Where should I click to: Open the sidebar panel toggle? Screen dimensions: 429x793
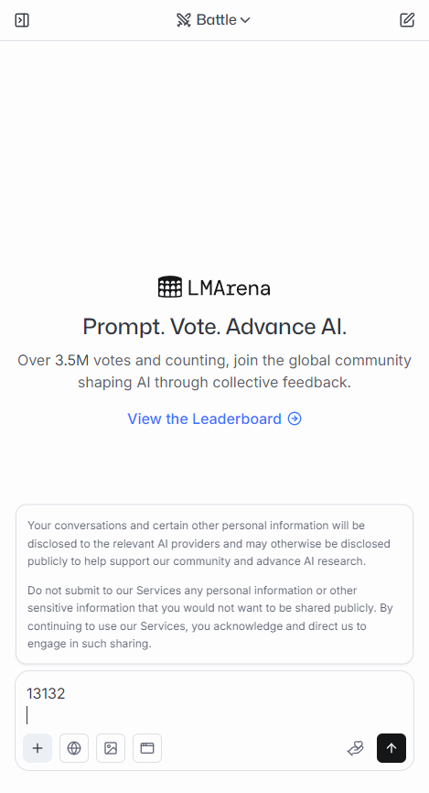[x=22, y=20]
